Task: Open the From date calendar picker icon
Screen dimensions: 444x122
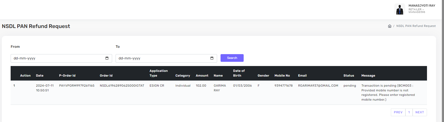Action: pos(107,58)
